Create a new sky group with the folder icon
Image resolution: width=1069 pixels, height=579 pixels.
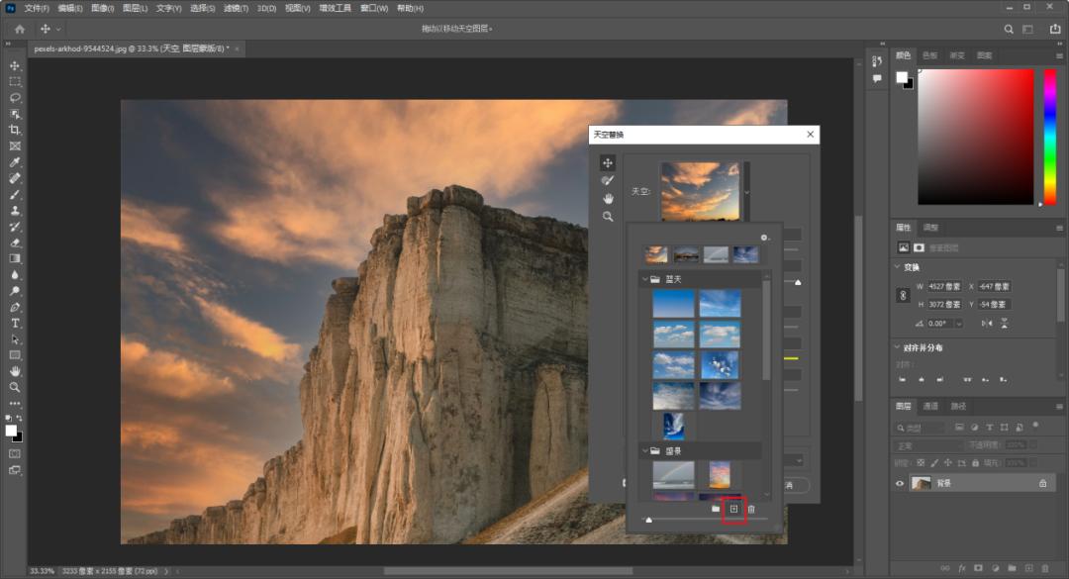pos(716,509)
